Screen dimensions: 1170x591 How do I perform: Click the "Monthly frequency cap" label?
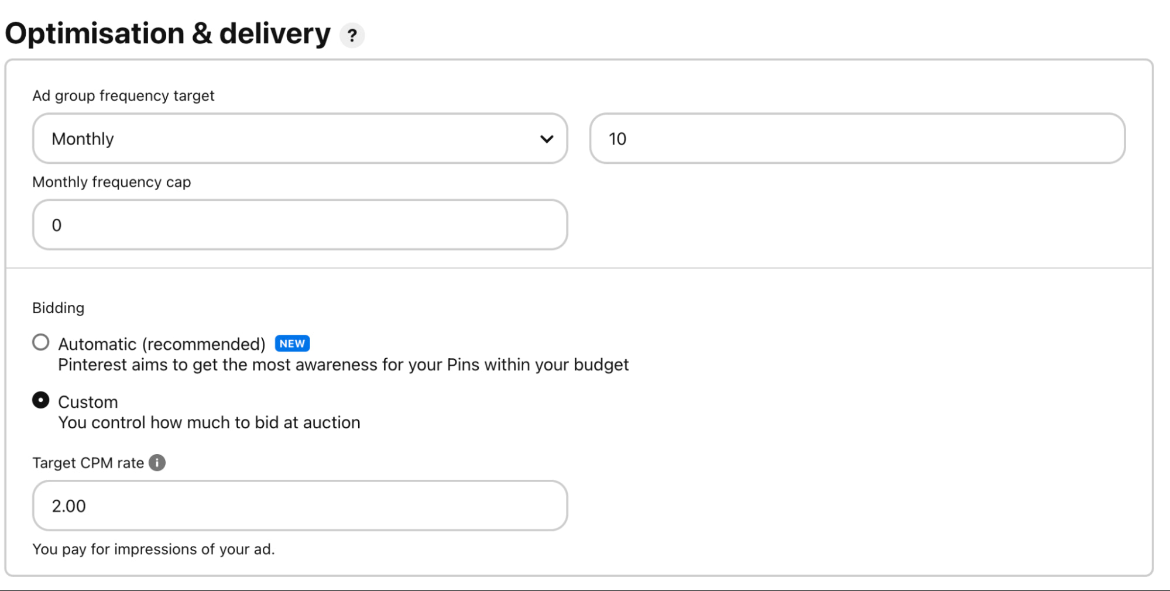pos(112,182)
